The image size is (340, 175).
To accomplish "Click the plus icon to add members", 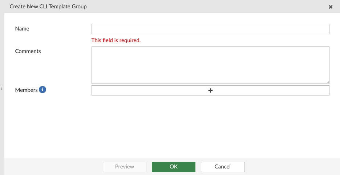I will click(210, 90).
